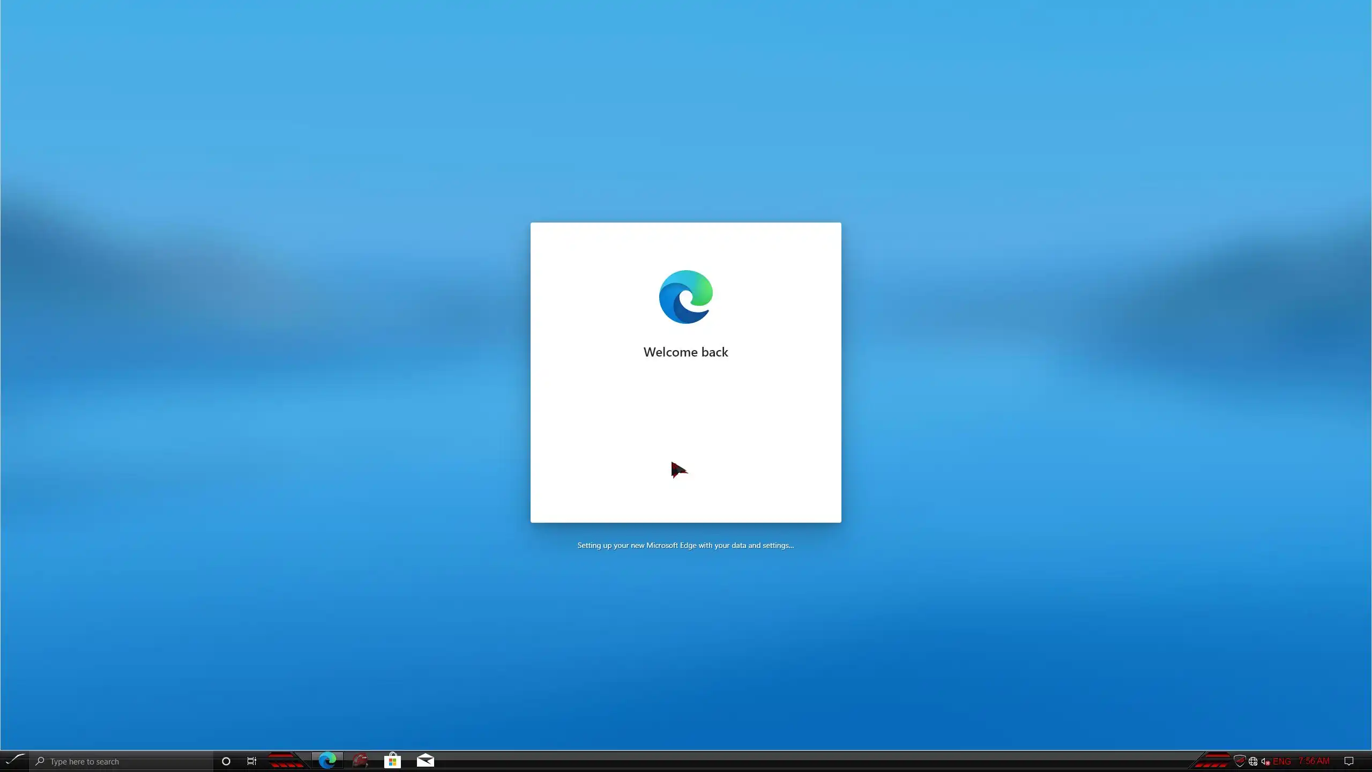Click the magnifier icon in search box
This screenshot has height=772, width=1372.
pyautogui.click(x=40, y=761)
